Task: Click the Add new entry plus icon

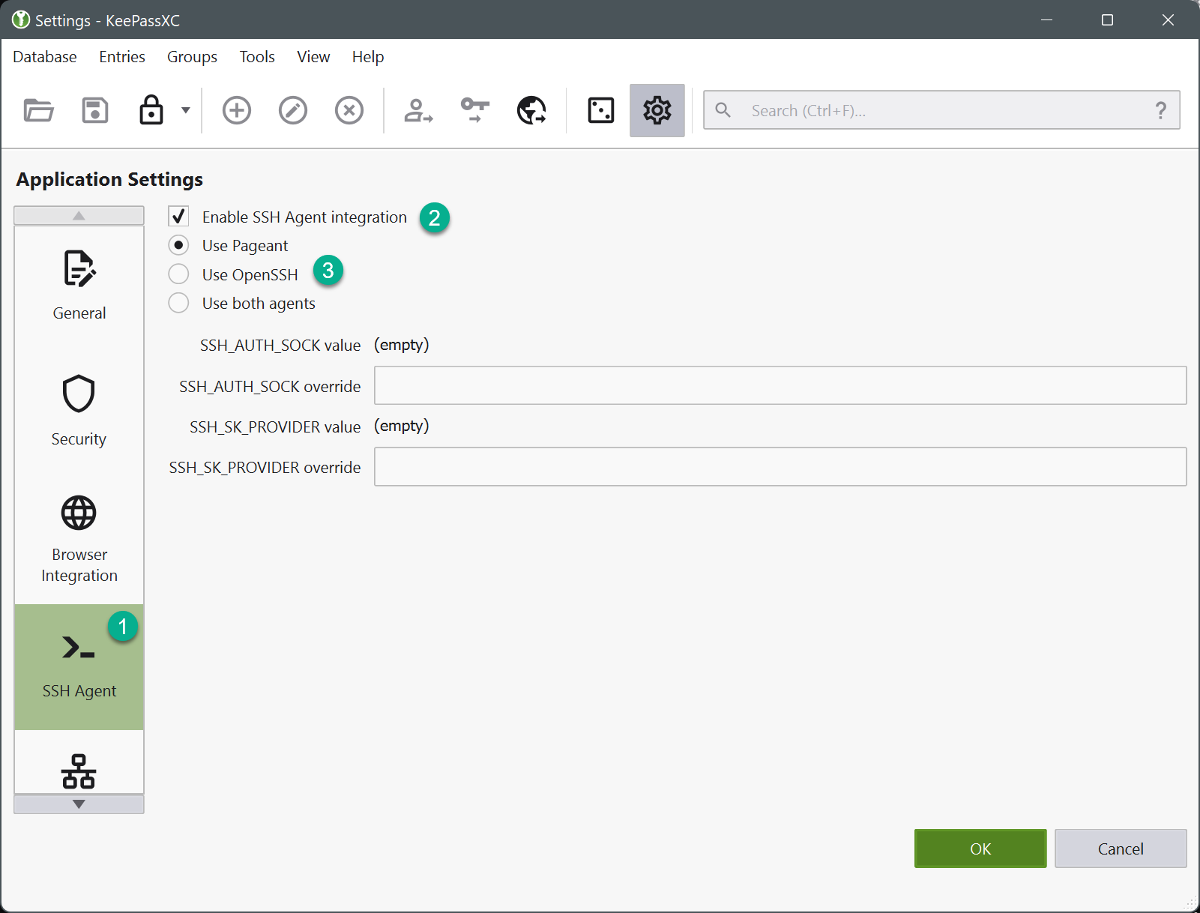Action: click(237, 111)
